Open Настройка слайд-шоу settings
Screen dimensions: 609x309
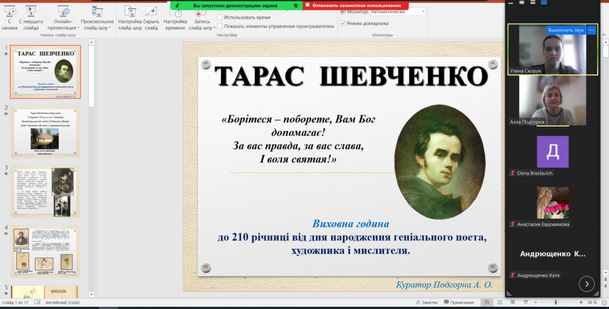click(130, 18)
